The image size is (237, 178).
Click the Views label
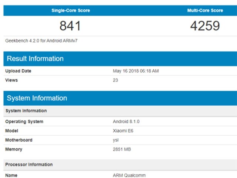[11, 80]
